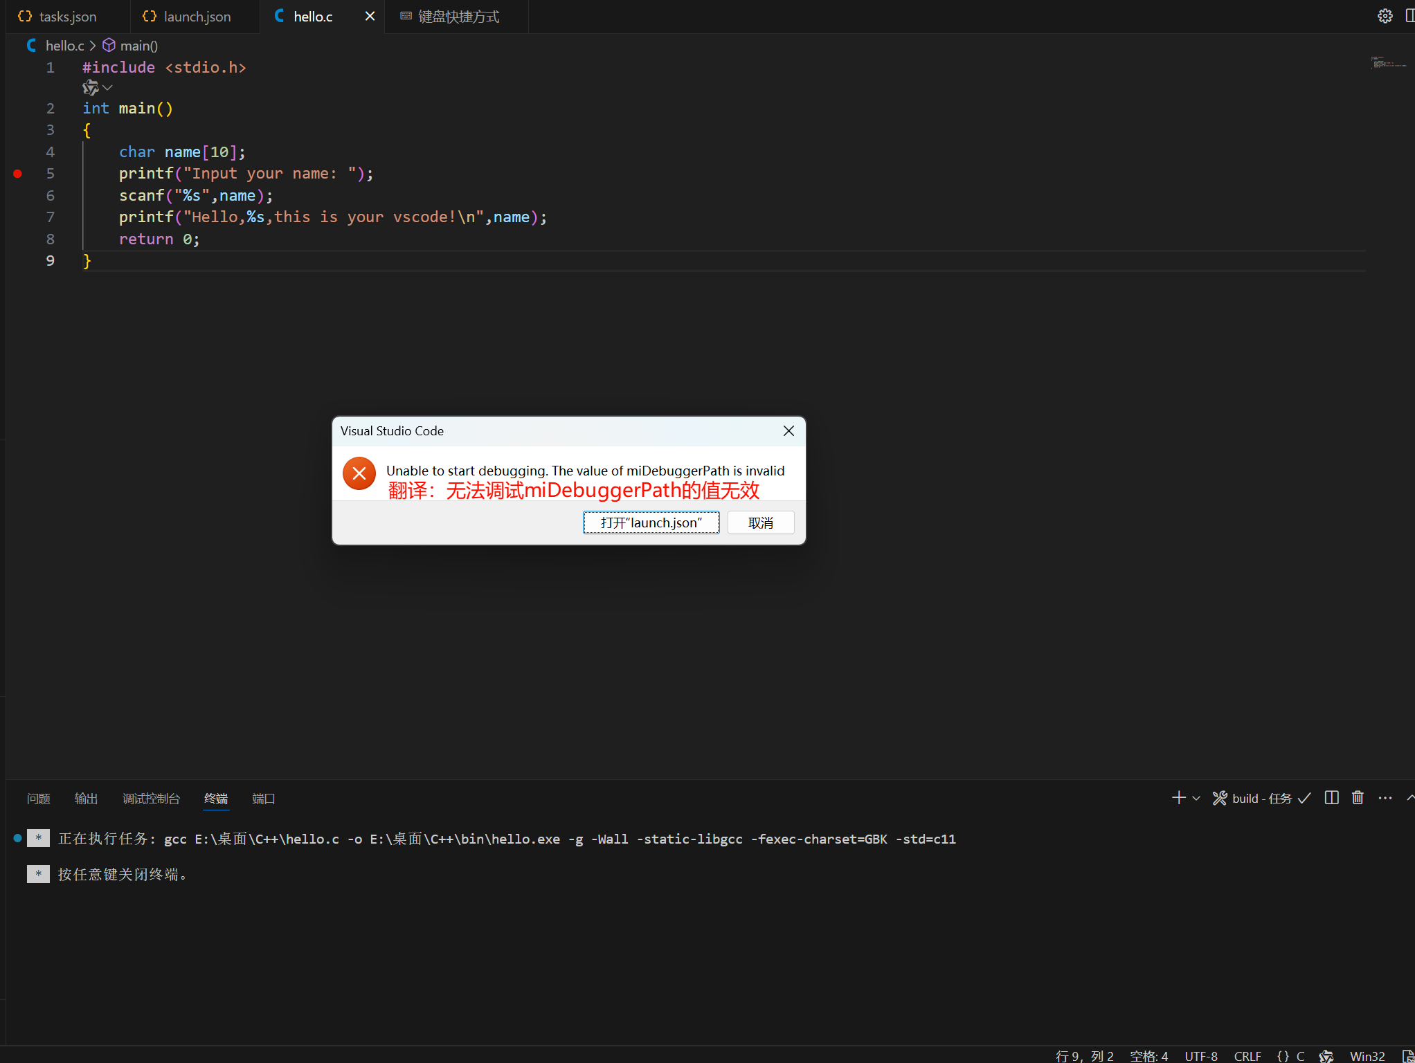The height and width of the screenshot is (1063, 1415).
Task: Toggle the breakpoint on line 5
Action: 18,174
